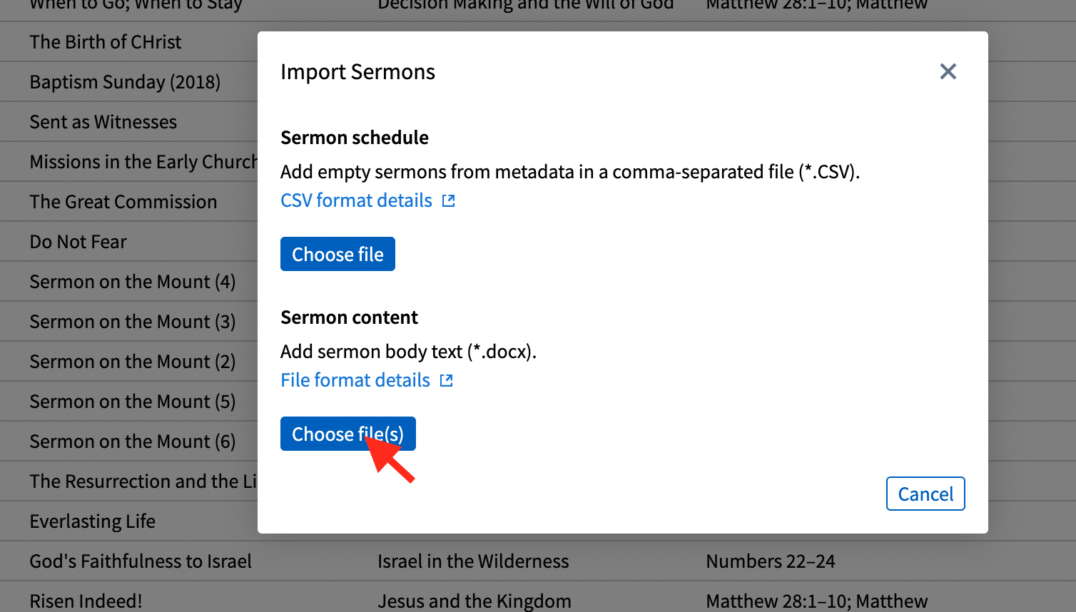Choose a CSV file for sermon schedule
The width and height of the screenshot is (1076, 612).
[337, 254]
